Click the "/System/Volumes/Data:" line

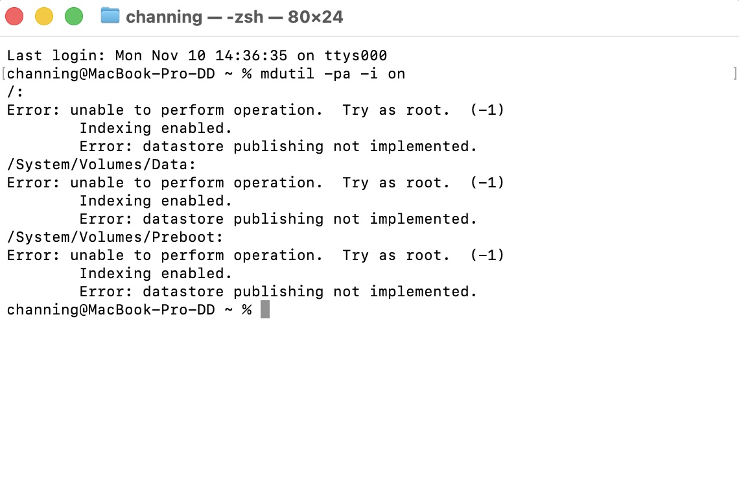click(x=102, y=165)
